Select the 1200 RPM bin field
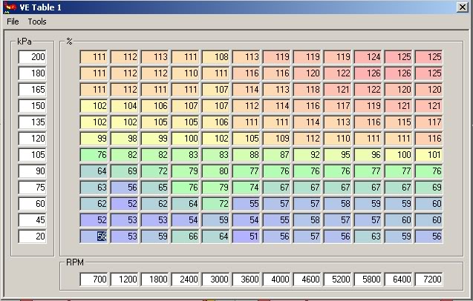This screenshot has width=473, height=301. point(124,279)
